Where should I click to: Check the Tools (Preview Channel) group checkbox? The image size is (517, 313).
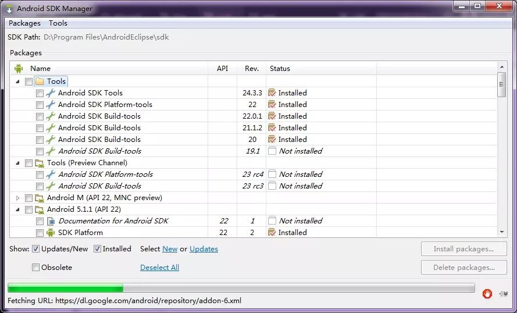[x=28, y=163]
